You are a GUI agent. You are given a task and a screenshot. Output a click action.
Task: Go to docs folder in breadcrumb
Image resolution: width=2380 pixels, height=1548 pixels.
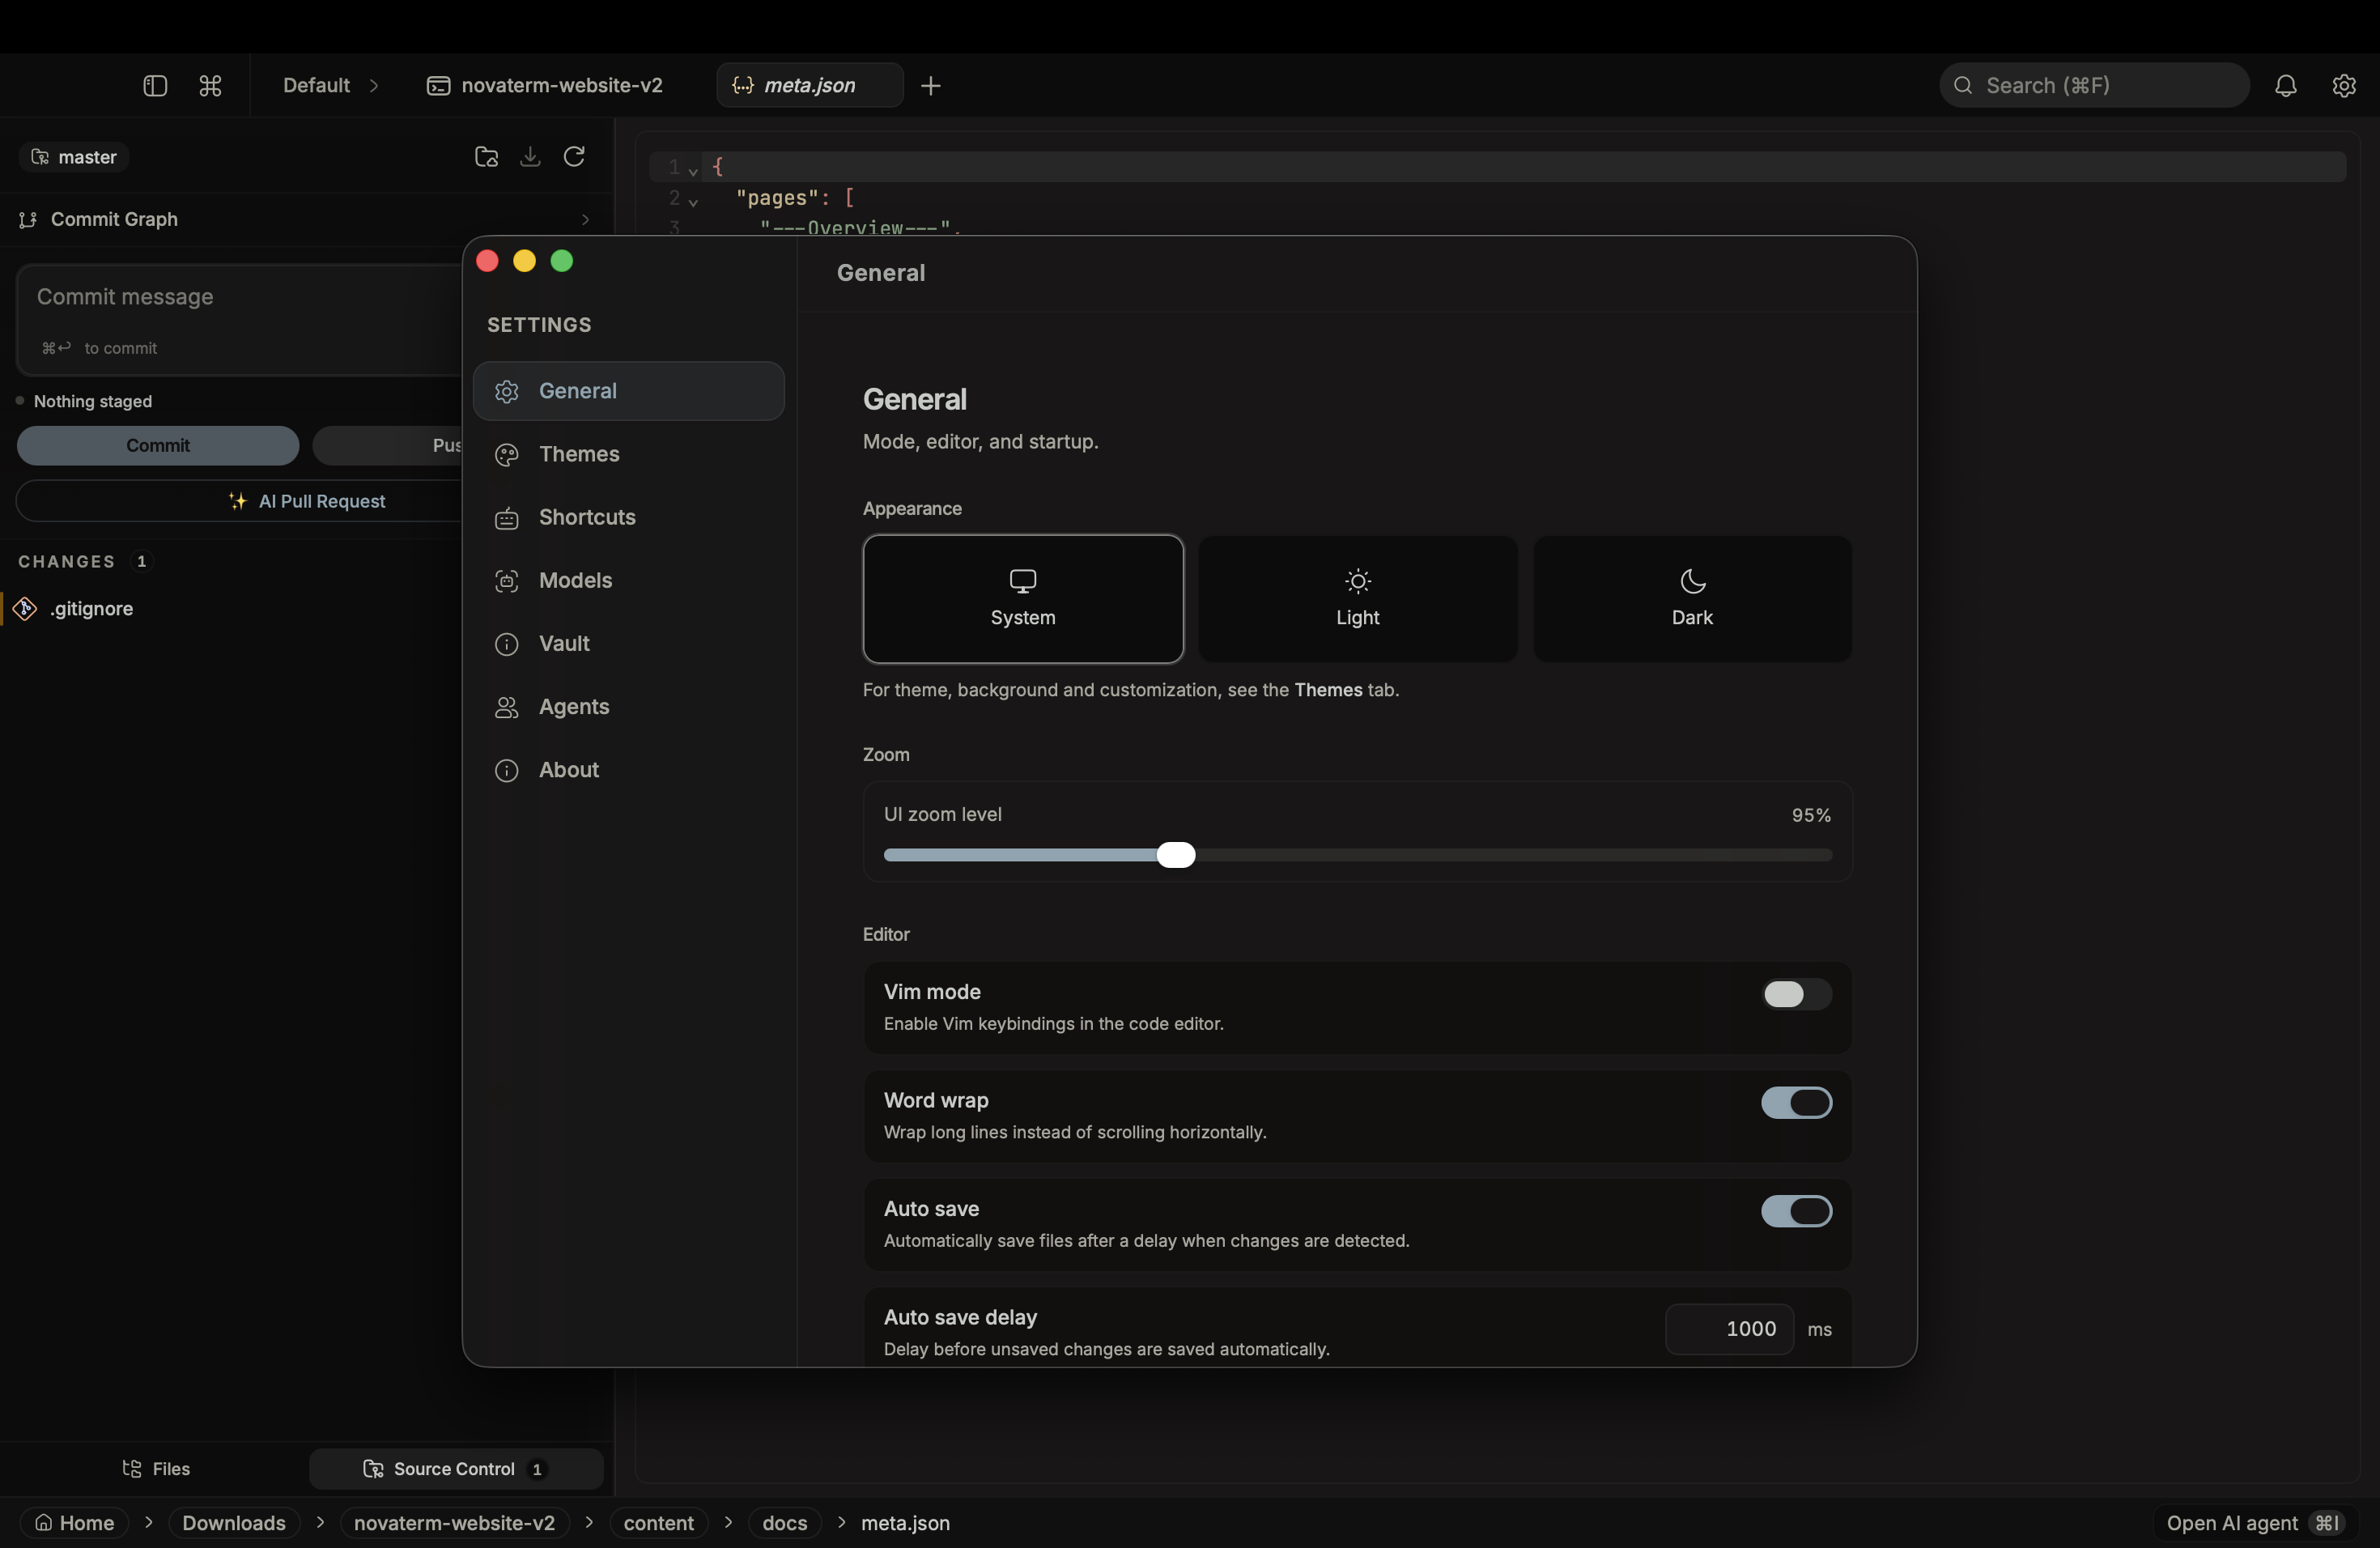tap(784, 1522)
